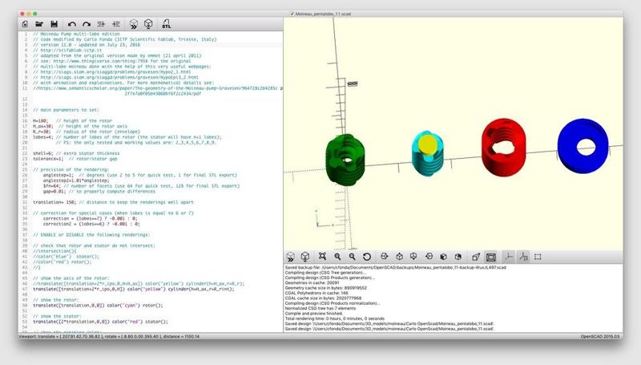Click the Viewport translate status bar text
This screenshot has width=641, height=365.
(x=109, y=337)
